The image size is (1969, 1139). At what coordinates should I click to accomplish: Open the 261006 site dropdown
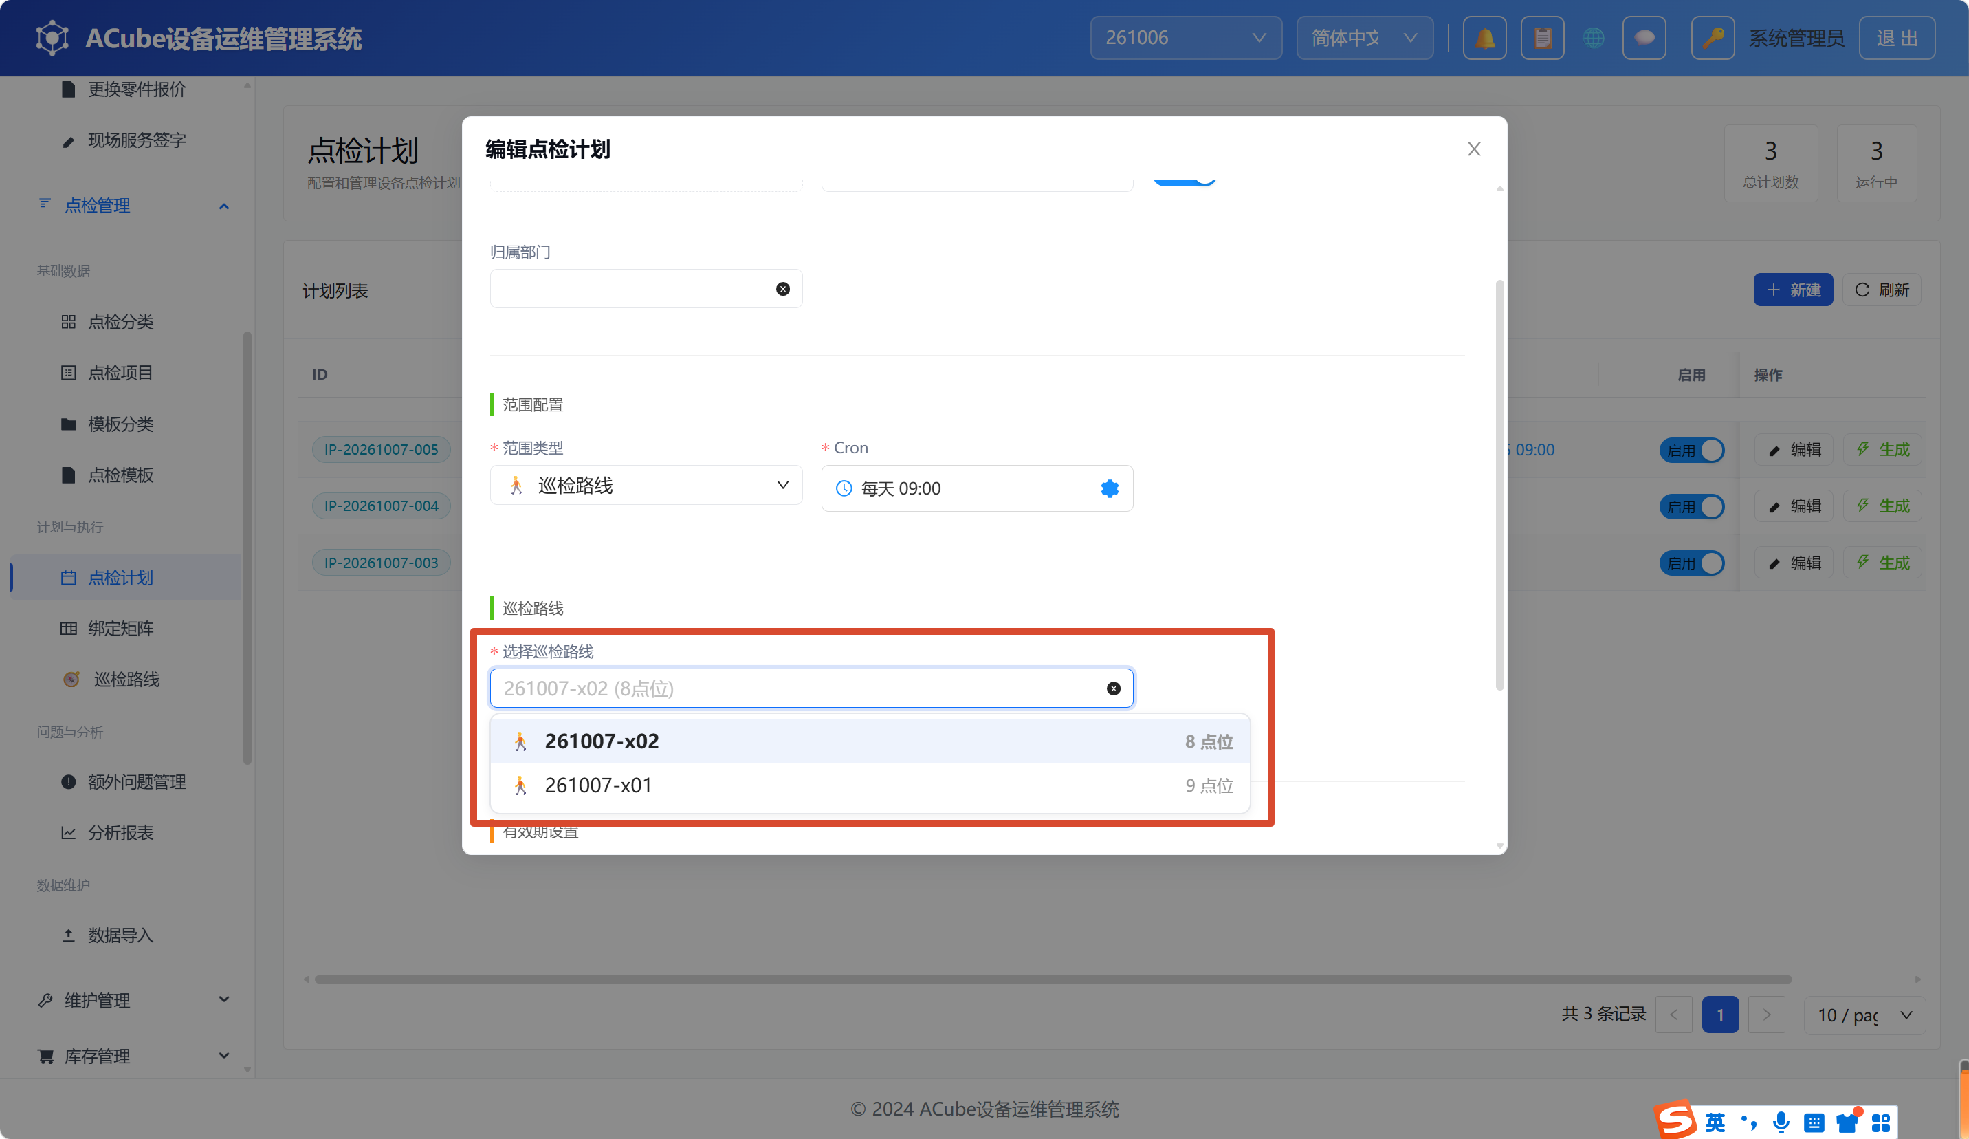[1186, 38]
